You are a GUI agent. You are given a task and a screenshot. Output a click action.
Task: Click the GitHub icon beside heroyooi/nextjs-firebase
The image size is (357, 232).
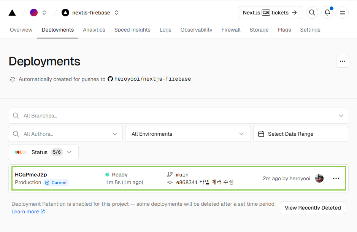click(110, 79)
